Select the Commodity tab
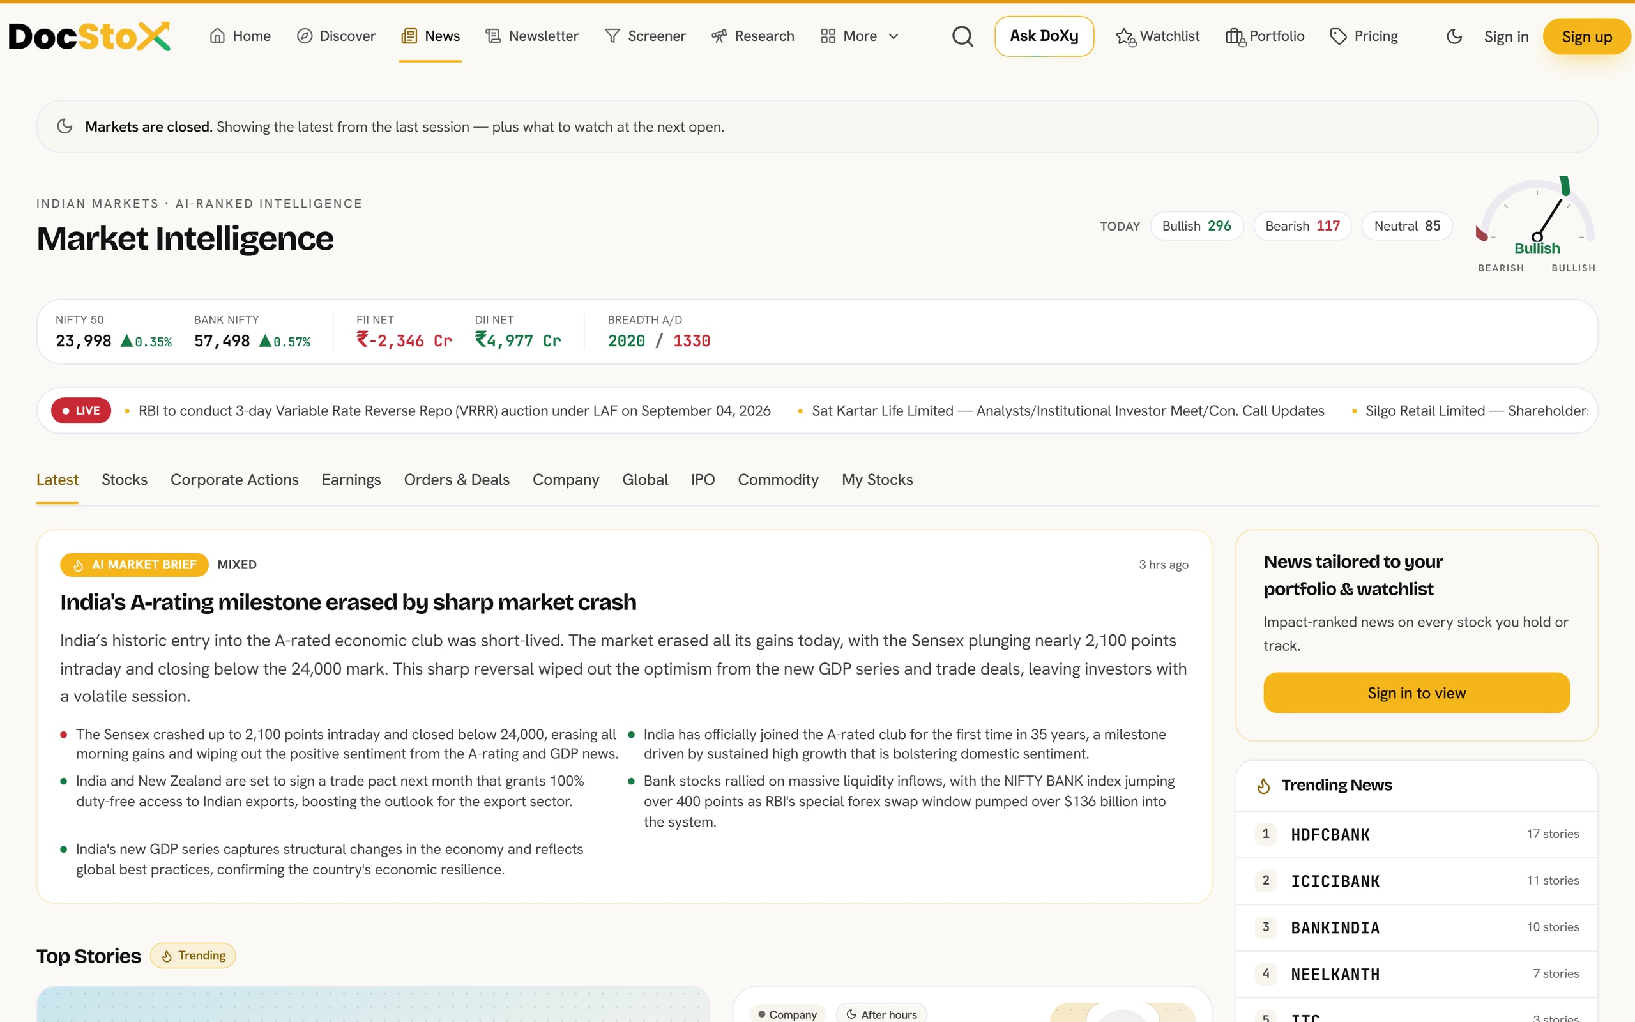 [x=779, y=480]
